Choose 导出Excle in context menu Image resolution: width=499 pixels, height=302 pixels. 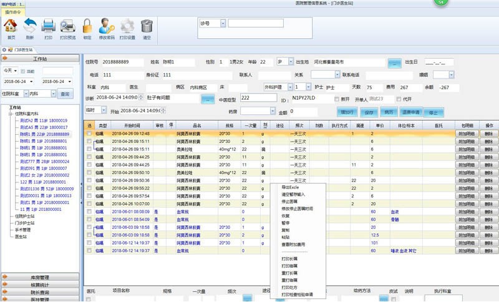pos(290,187)
